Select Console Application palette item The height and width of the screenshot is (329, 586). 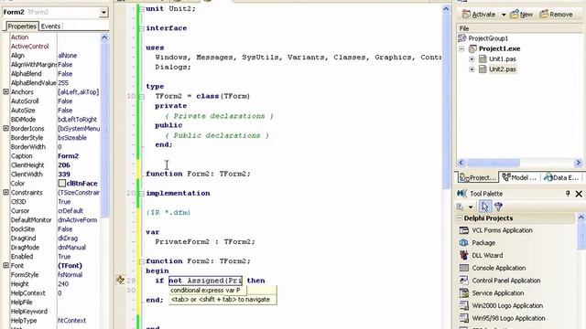(498, 268)
